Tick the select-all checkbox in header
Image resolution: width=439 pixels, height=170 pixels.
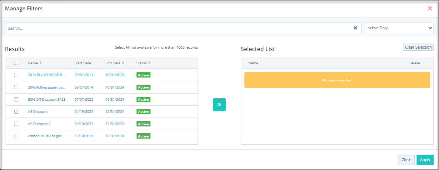(16, 63)
